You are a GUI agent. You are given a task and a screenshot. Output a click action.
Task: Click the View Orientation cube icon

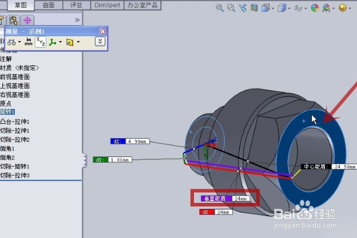[x=265, y=8]
